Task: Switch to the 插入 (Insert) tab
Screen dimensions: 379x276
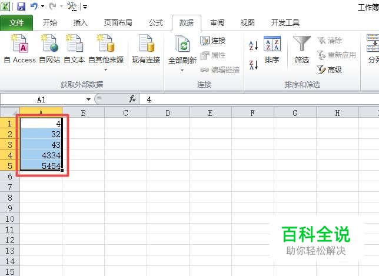Action: 80,23
